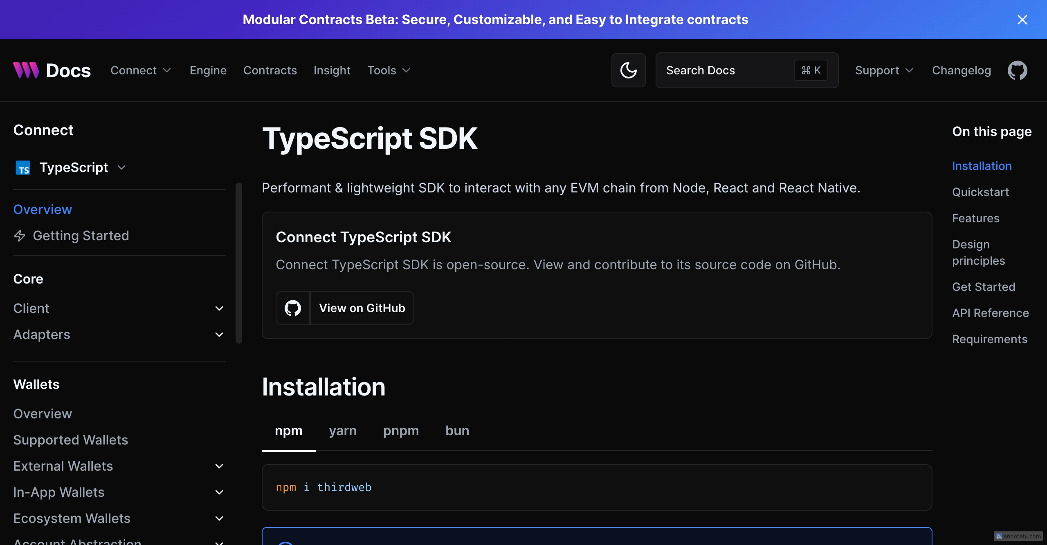Click GitHub icon in View on GitHub button

[x=293, y=308]
